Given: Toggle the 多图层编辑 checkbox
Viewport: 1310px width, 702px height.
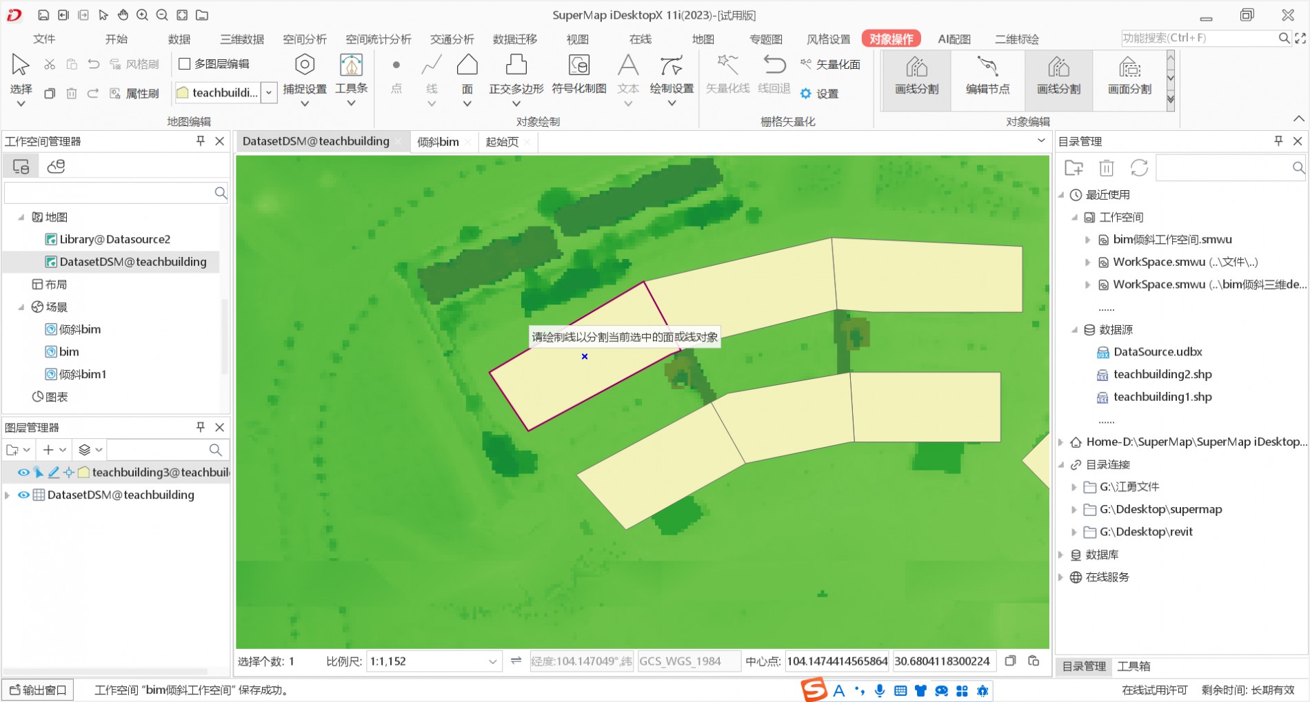Looking at the screenshot, I should tap(184, 63).
